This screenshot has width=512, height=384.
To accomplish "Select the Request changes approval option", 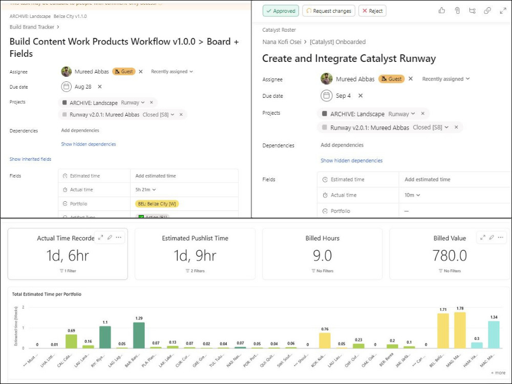I will pyautogui.click(x=329, y=11).
